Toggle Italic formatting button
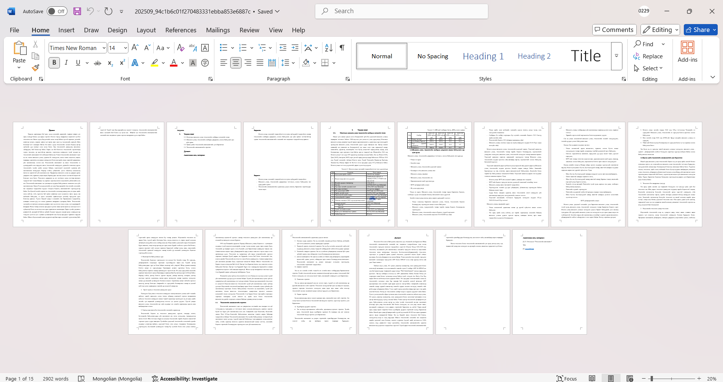This screenshot has height=382, width=723. (x=66, y=63)
